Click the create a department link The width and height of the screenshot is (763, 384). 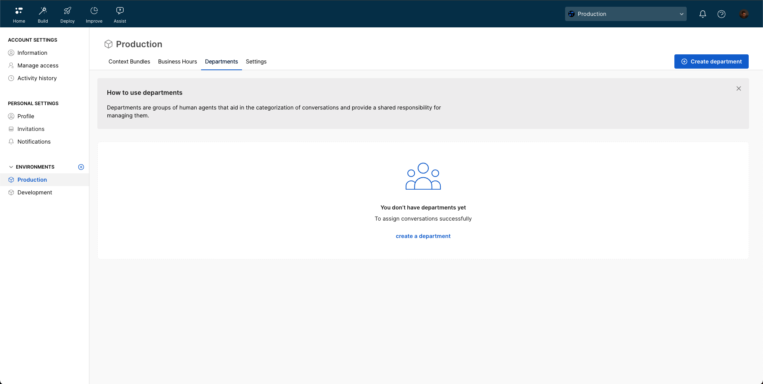(423, 236)
